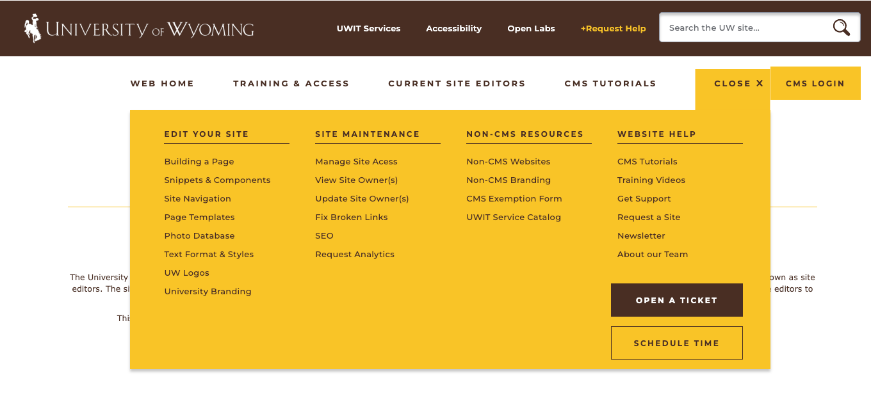Open Non-CMS Branding link
The image size is (871, 396).
coord(509,180)
